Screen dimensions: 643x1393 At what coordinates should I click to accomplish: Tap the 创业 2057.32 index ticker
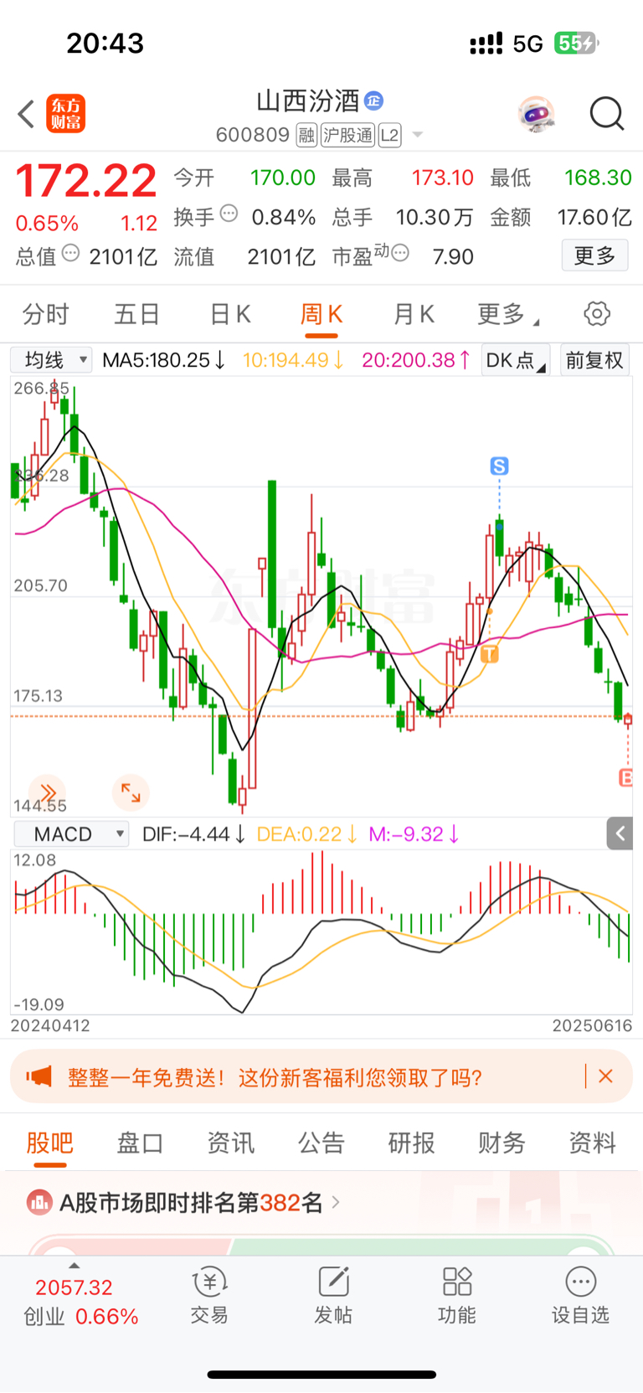coord(80,1302)
